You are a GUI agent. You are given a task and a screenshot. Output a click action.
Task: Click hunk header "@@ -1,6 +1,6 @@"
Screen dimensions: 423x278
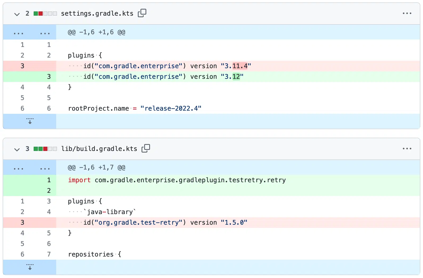96,32
